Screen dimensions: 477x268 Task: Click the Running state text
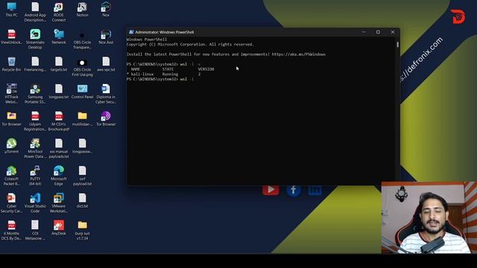point(170,74)
